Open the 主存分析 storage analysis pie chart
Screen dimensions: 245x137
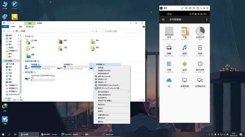pos(200,31)
